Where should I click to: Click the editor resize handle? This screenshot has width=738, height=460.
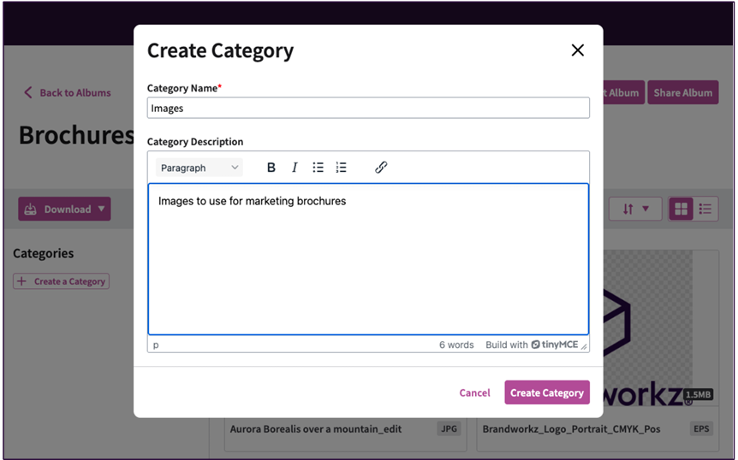pyautogui.click(x=585, y=346)
